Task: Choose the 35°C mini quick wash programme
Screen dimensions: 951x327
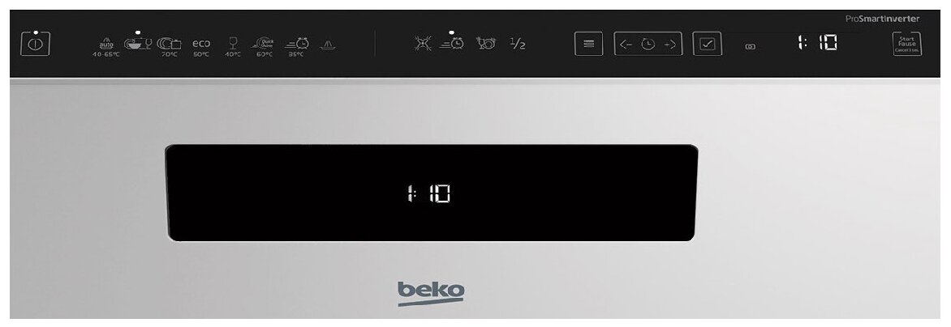Action: coord(297,47)
